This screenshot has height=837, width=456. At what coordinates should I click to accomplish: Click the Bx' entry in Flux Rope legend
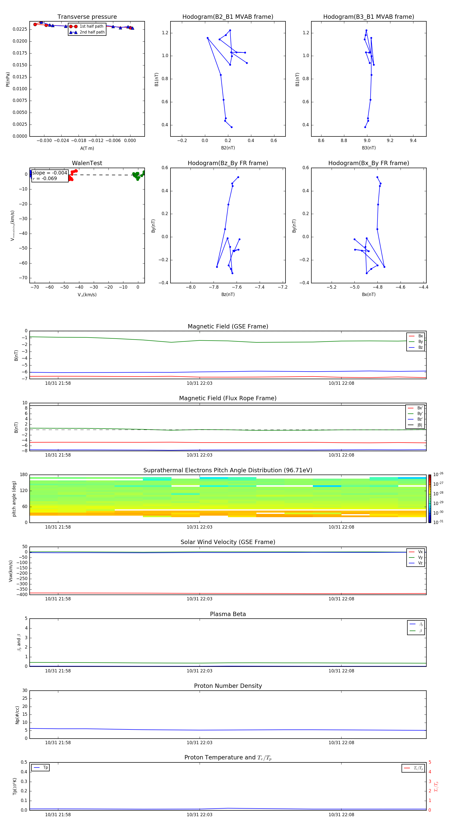[415, 408]
